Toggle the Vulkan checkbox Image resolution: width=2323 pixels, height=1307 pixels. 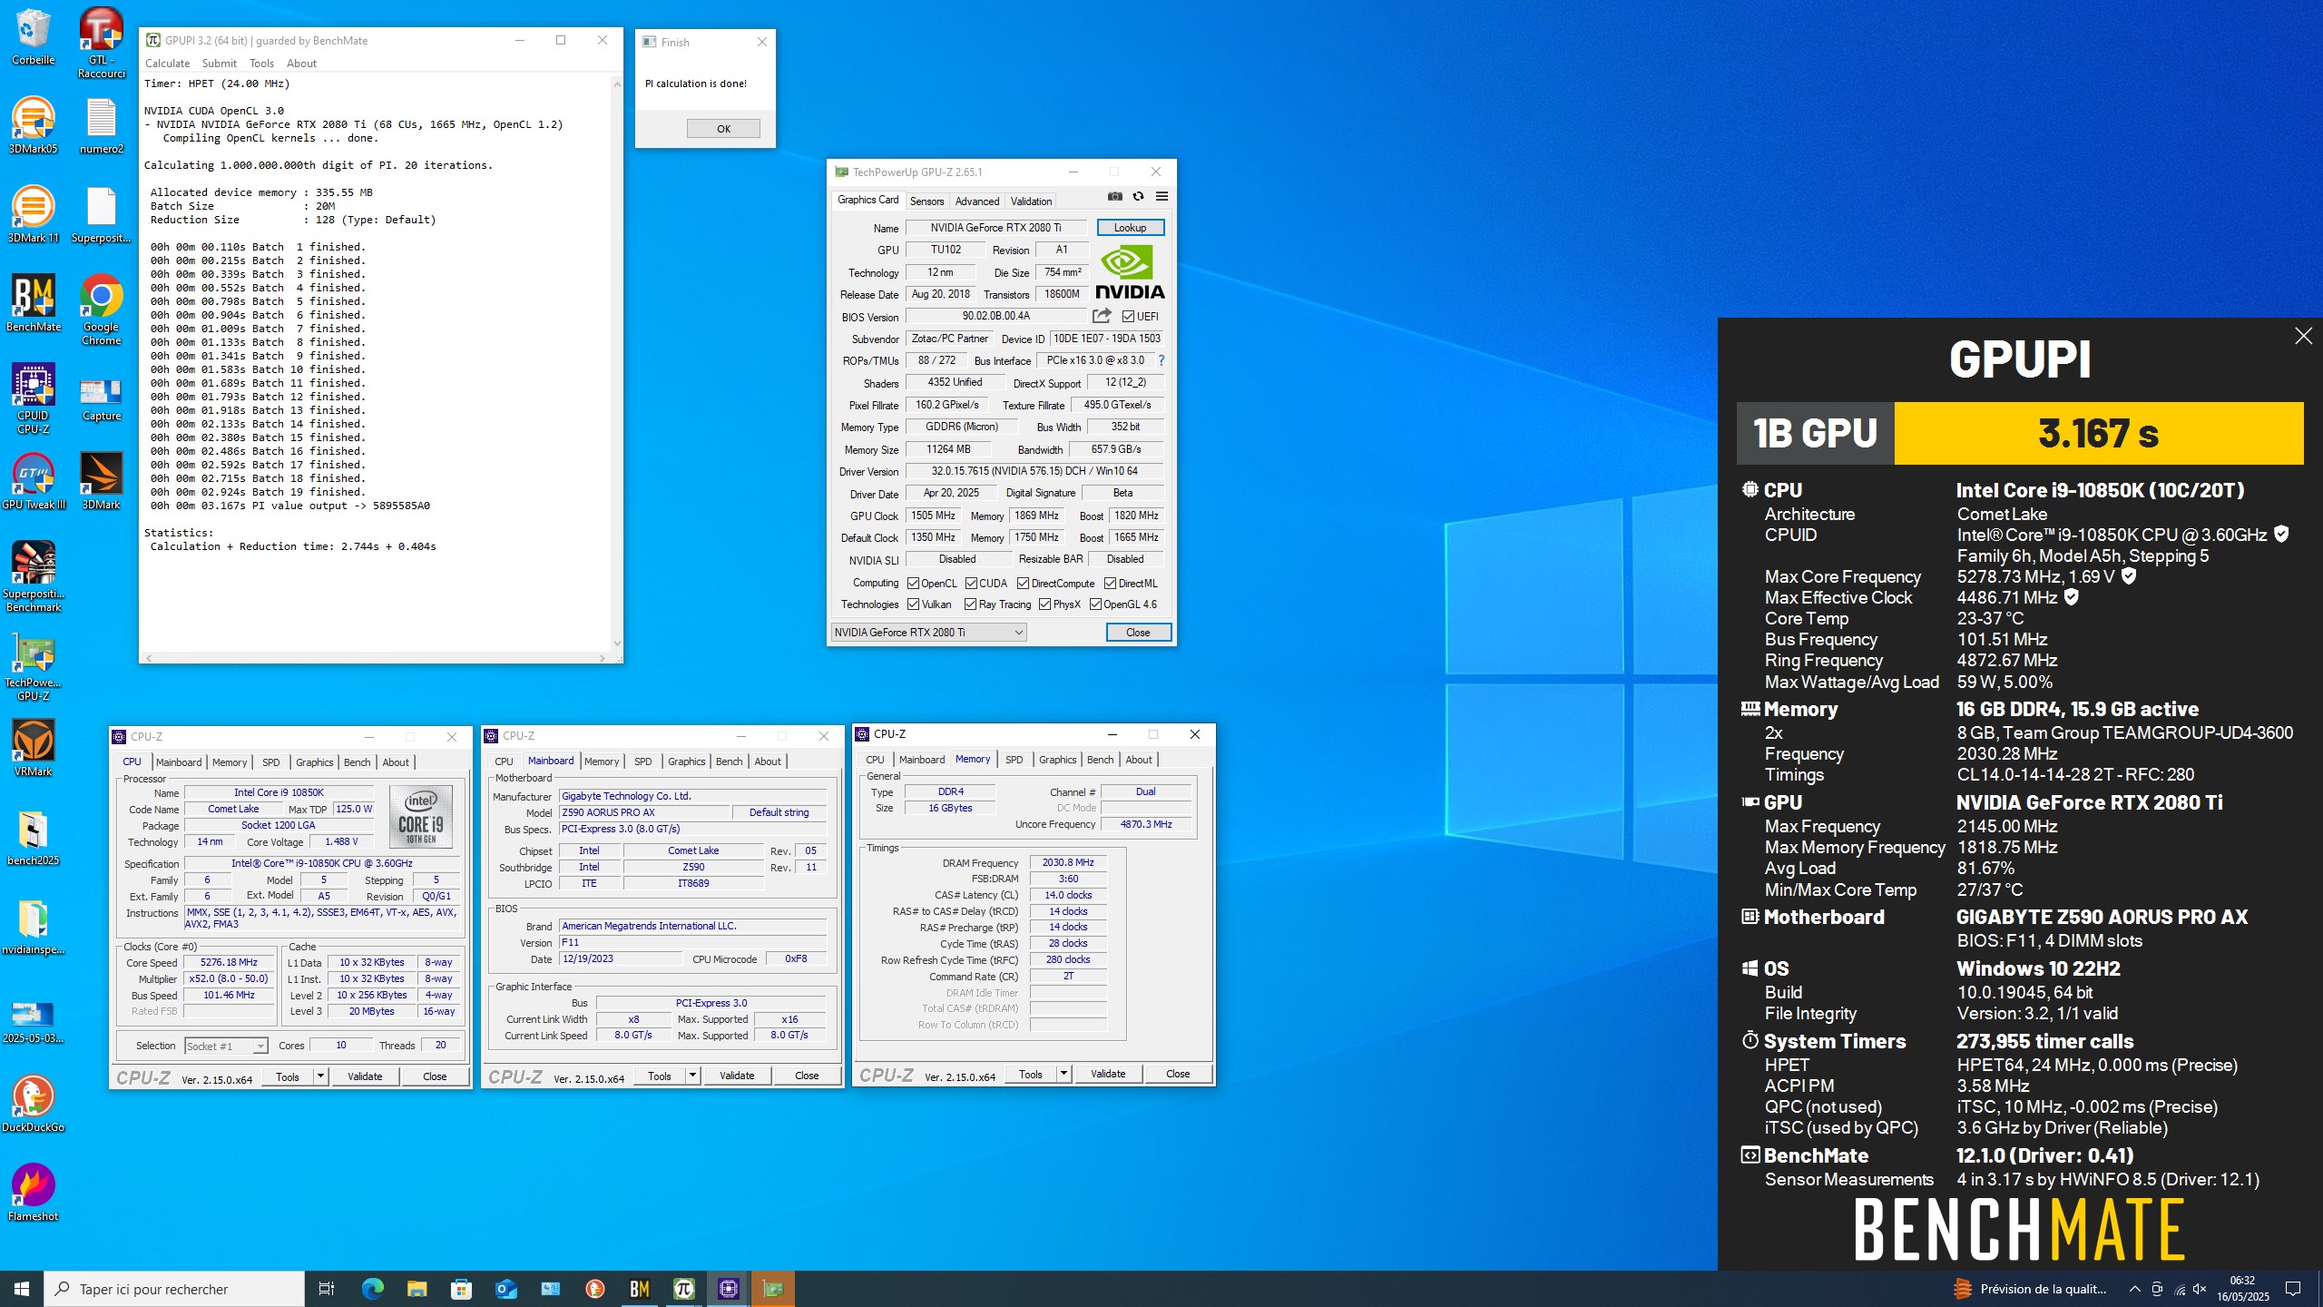914,604
